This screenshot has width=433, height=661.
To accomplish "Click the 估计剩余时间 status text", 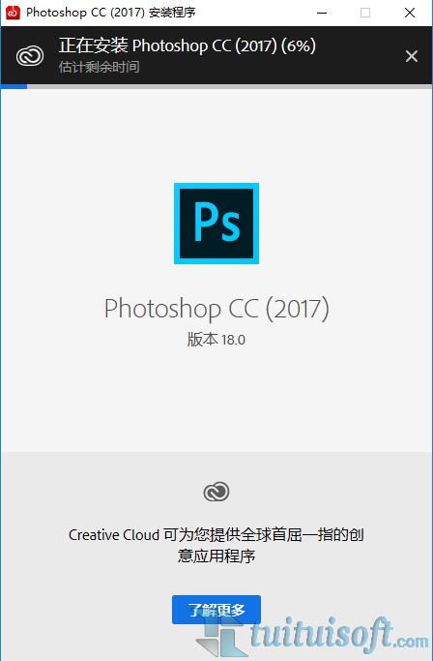I will (x=99, y=67).
